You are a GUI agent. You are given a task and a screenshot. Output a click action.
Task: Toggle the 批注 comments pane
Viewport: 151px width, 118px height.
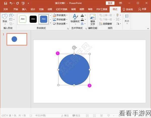[x=76, y=115]
